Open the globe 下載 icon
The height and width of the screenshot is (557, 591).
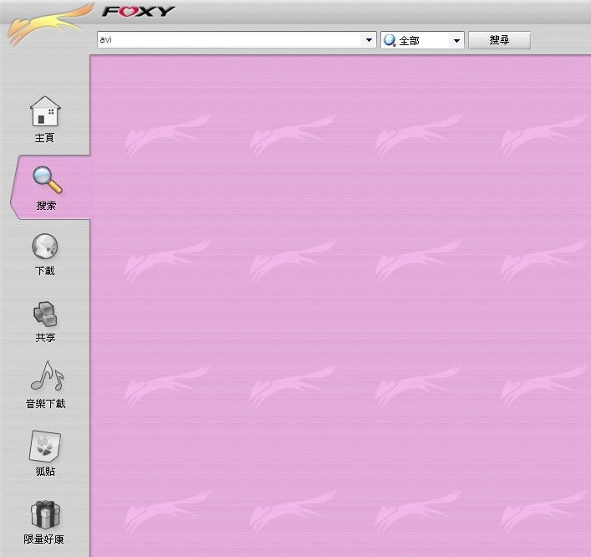click(45, 247)
